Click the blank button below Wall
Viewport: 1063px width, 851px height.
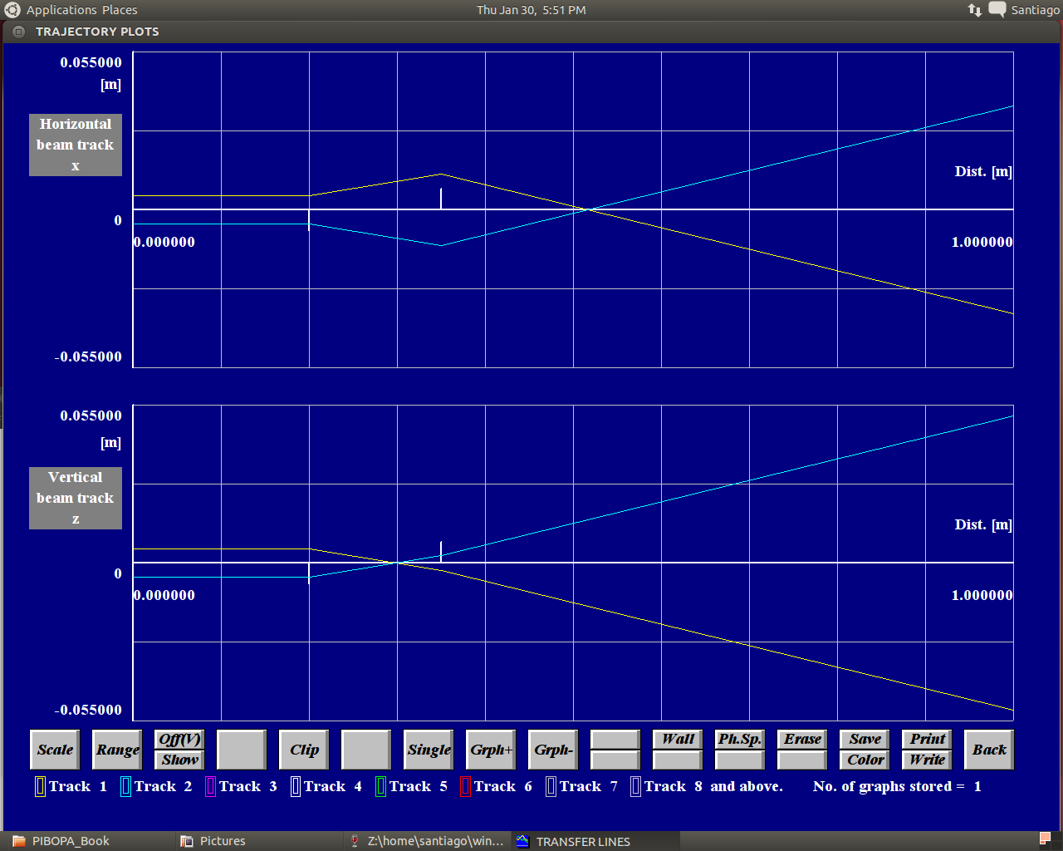click(x=678, y=760)
